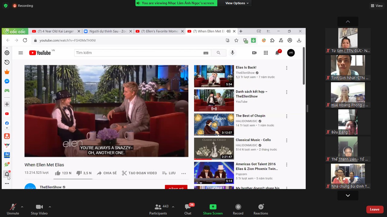Screen dimensions: 387x217
Task: Click the browser page vertical scrollbar
Action: (304, 66)
